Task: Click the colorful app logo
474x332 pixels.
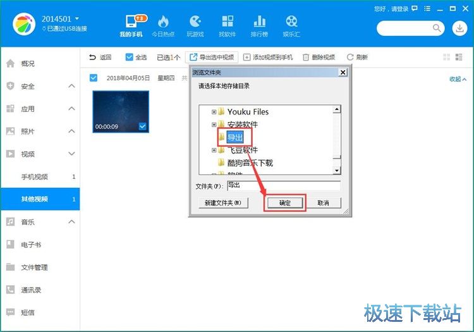Action: [x=24, y=24]
